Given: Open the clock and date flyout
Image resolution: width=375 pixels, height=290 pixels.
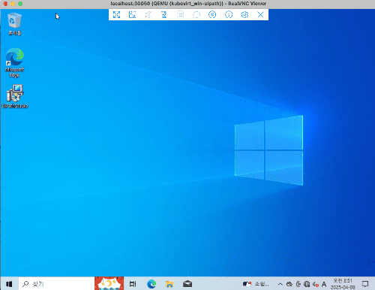Looking at the screenshot, I should (x=343, y=284).
